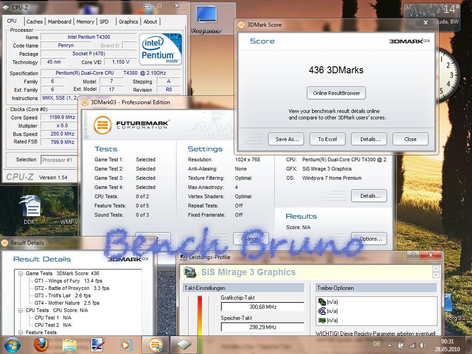Click the Intel Pentium inside logo

(x=160, y=49)
